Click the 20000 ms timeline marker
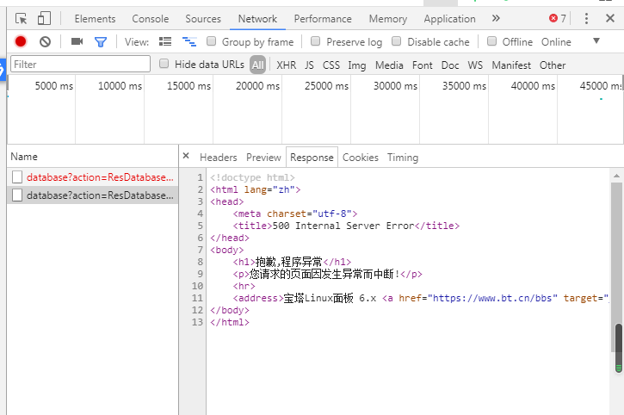Screen dimensions: 624x415 pyautogui.click(x=258, y=85)
